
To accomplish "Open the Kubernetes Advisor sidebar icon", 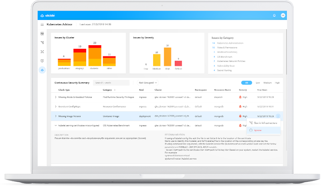I will point(42,70).
